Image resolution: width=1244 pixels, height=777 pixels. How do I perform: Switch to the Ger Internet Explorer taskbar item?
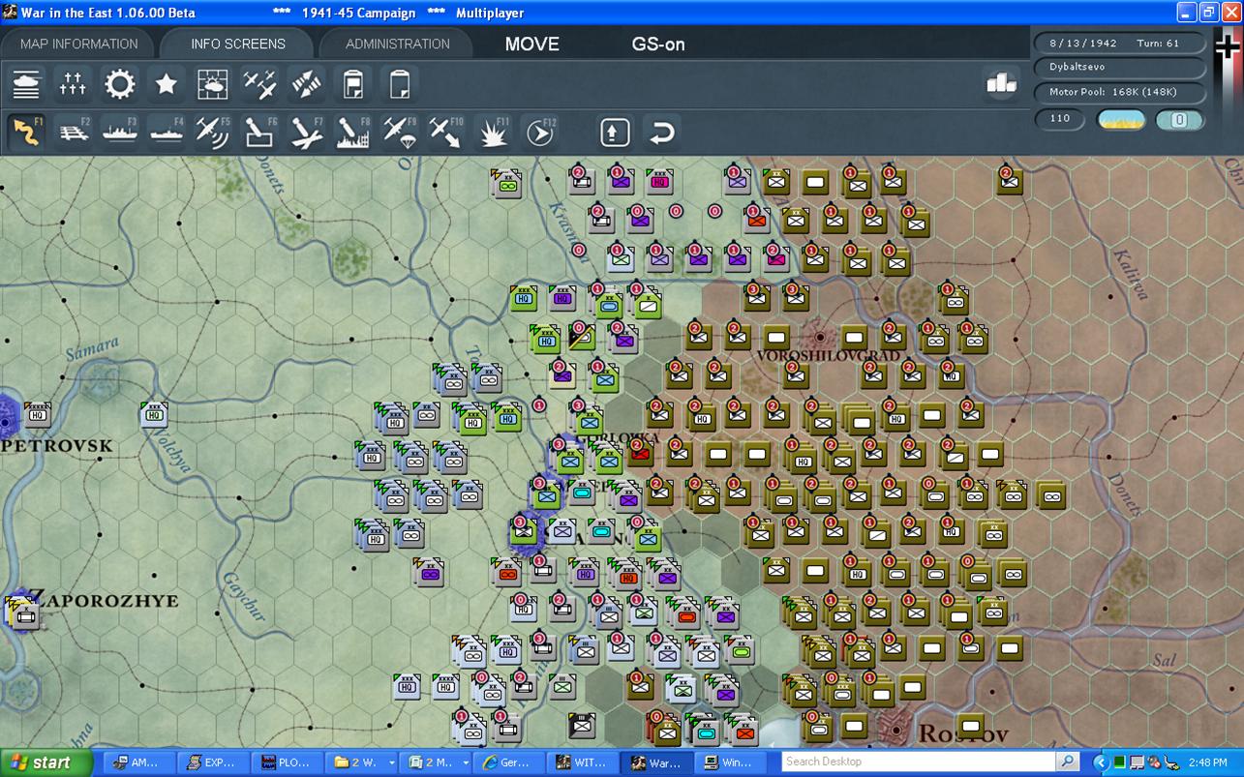click(508, 762)
